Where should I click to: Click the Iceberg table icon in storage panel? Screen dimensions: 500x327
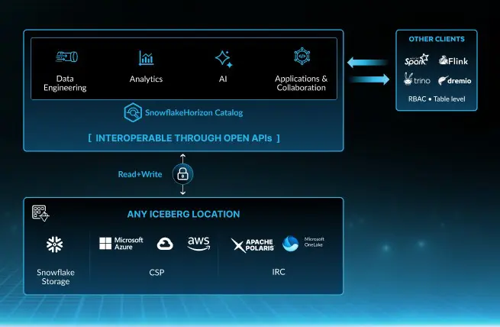coord(40,213)
